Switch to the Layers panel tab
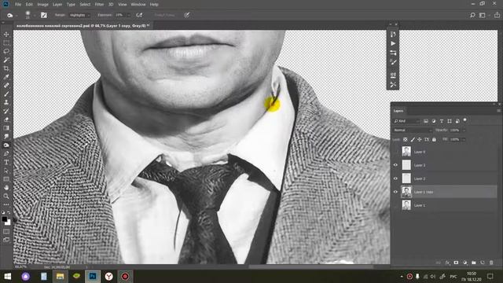Image resolution: width=503 pixels, height=283 pixels. pos(398,111)
